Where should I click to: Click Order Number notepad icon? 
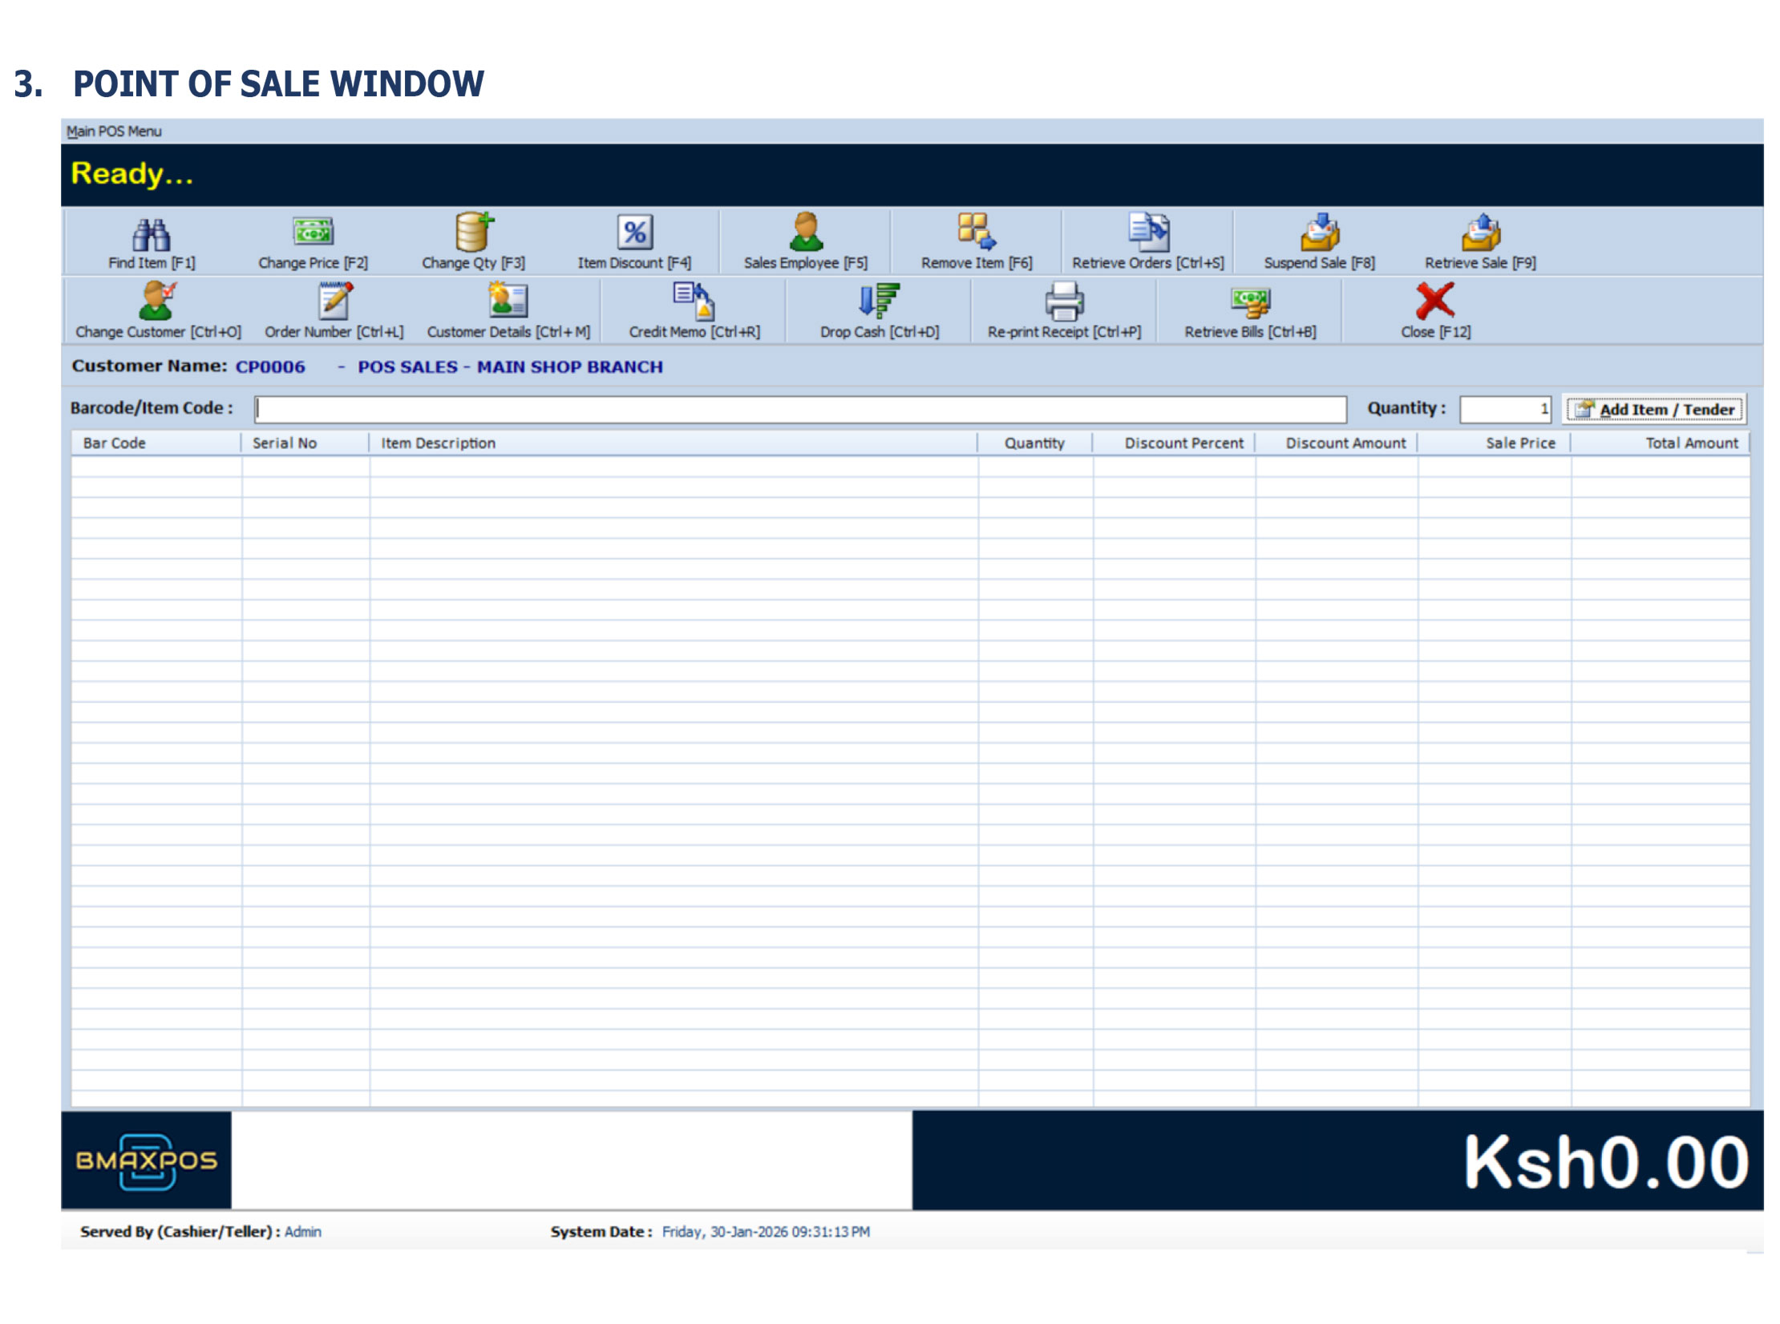(x=334, y=302)
